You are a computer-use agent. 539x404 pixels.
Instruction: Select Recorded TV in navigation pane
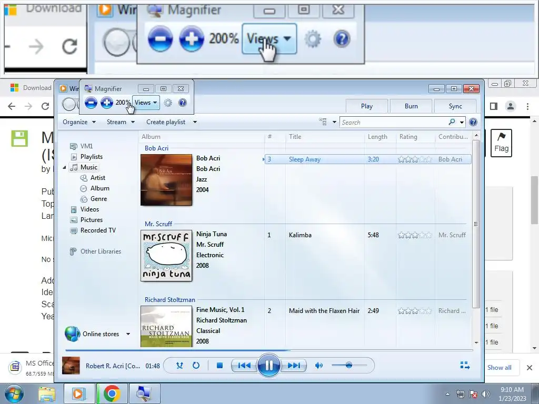tap(93, 230)
